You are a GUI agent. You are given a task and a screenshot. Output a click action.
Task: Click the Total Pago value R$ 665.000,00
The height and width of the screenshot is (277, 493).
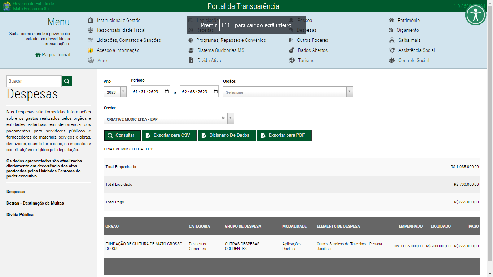click(x=466, y=202)
